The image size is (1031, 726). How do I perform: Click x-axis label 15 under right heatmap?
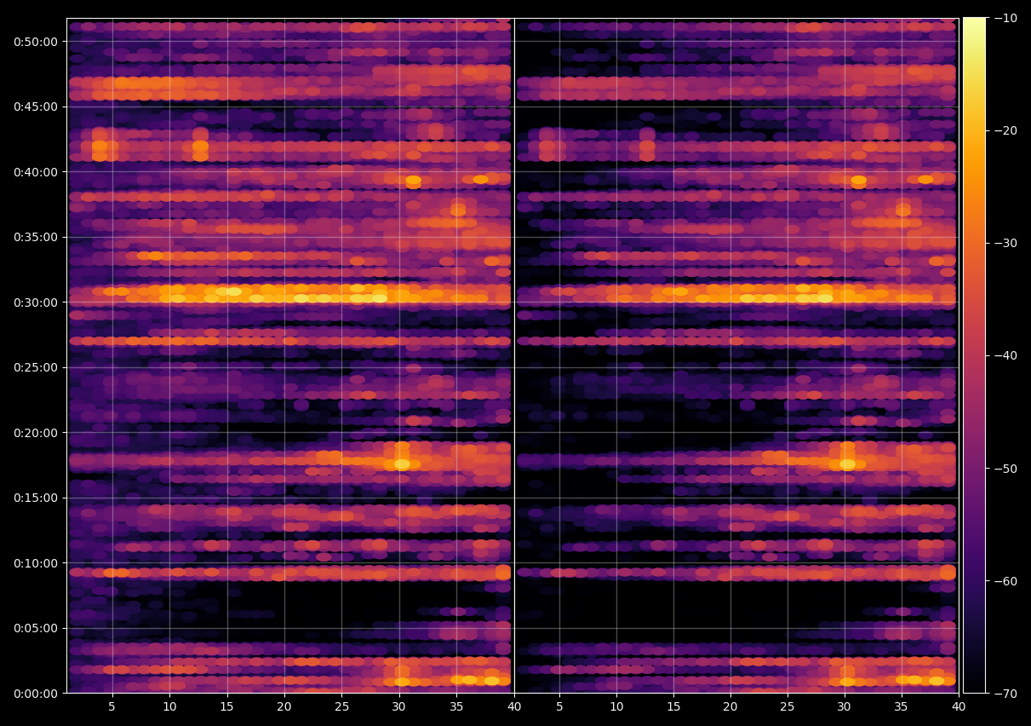673,707
